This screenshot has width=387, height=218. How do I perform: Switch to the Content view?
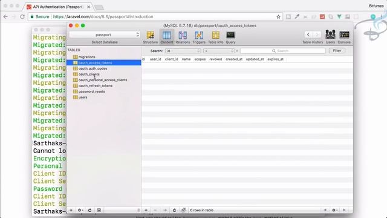(x=167, y=38)
